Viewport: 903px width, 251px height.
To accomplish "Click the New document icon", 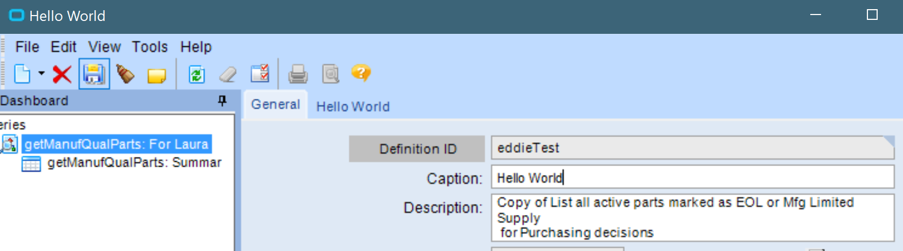I will click(x=22, y=74).
